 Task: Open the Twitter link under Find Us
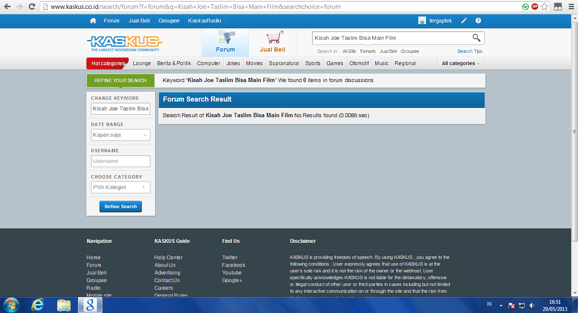click(x=230, y=258)
